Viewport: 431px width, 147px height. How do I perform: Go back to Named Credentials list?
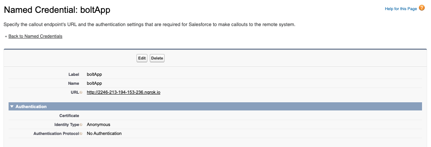(x=35, y=36)
